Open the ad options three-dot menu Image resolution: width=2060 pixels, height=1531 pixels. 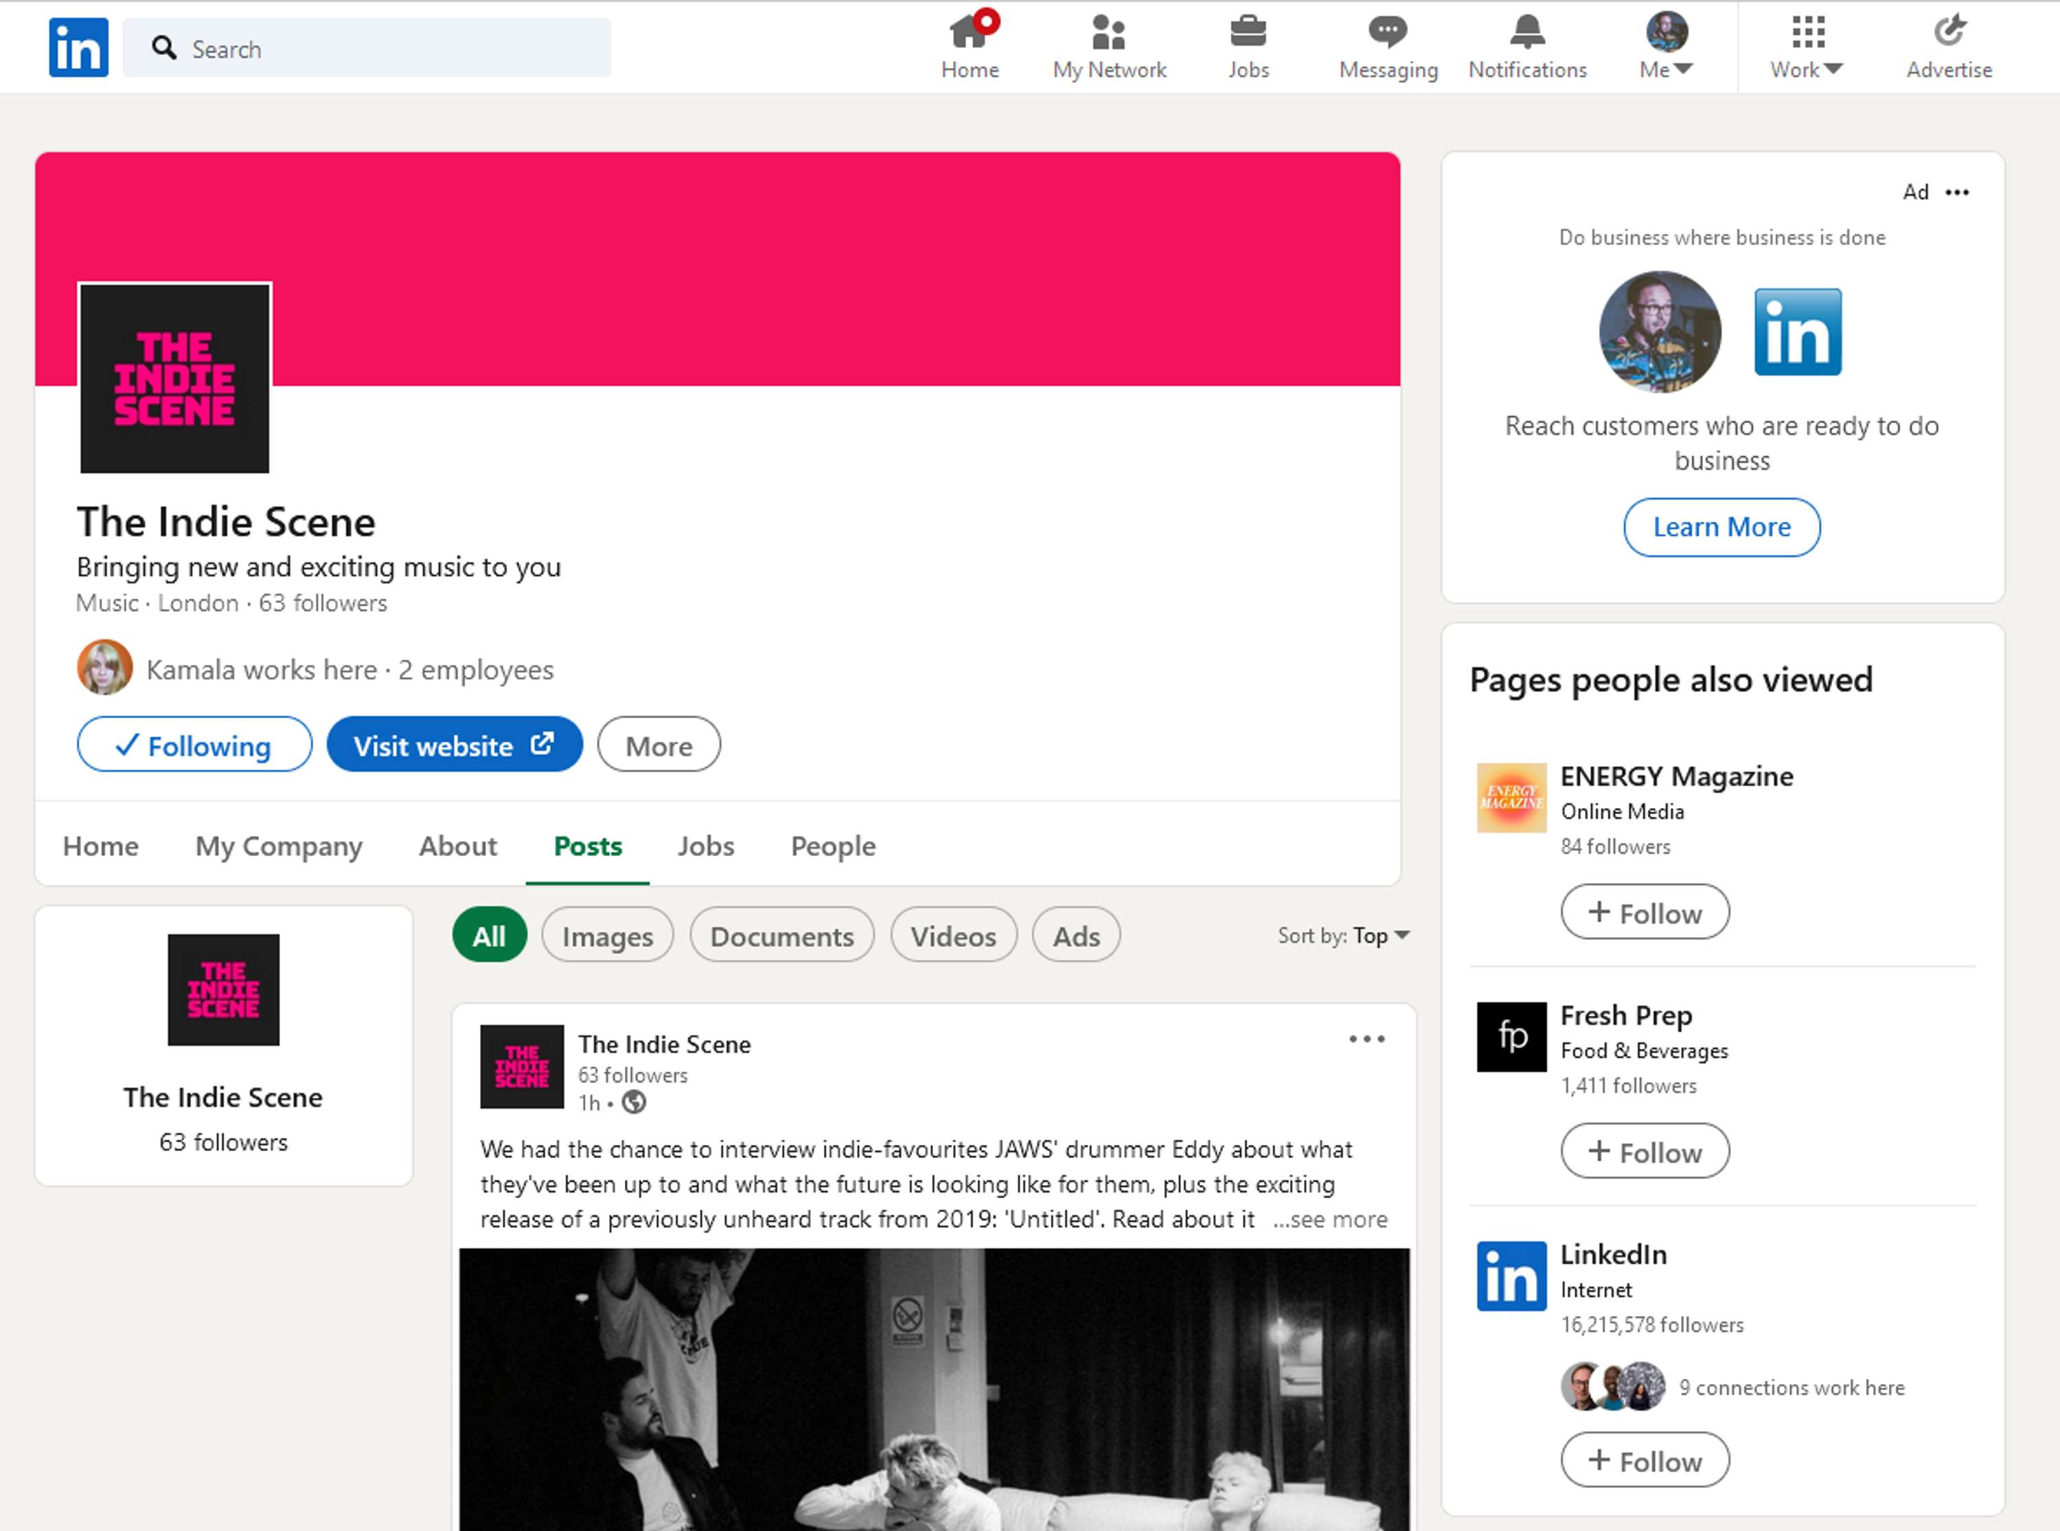click(x=1957, y=192)
